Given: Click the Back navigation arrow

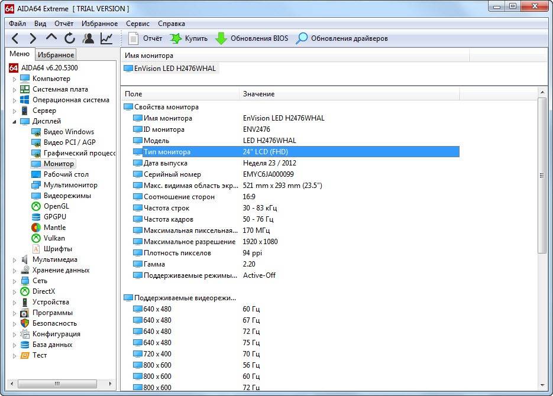Looking at the screenshot, I should point(15,38).
